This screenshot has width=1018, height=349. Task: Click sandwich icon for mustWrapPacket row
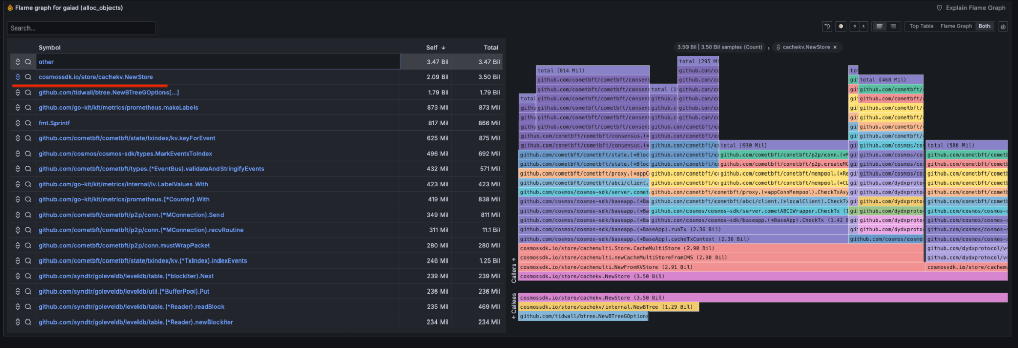pyautogui.click(x=18, y=246)
